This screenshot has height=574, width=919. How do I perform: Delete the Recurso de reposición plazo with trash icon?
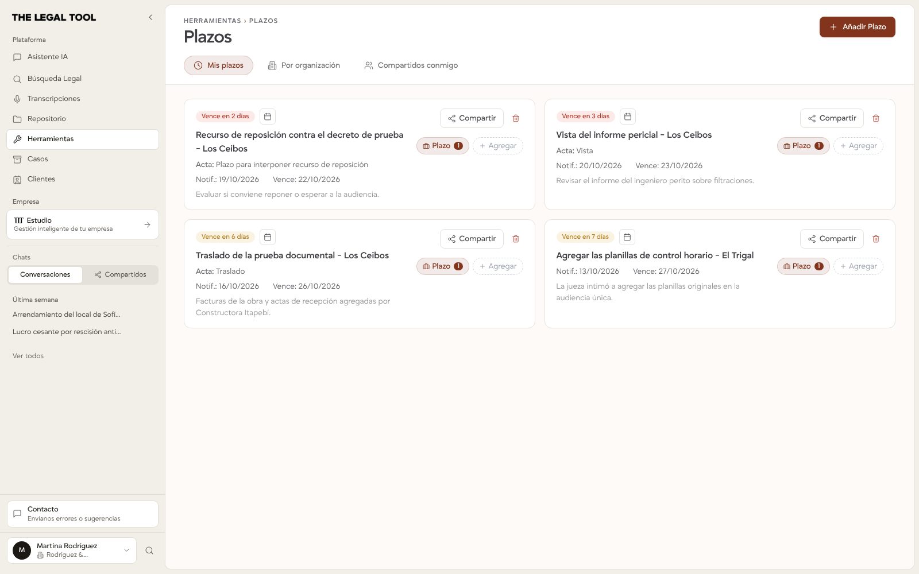516,118
